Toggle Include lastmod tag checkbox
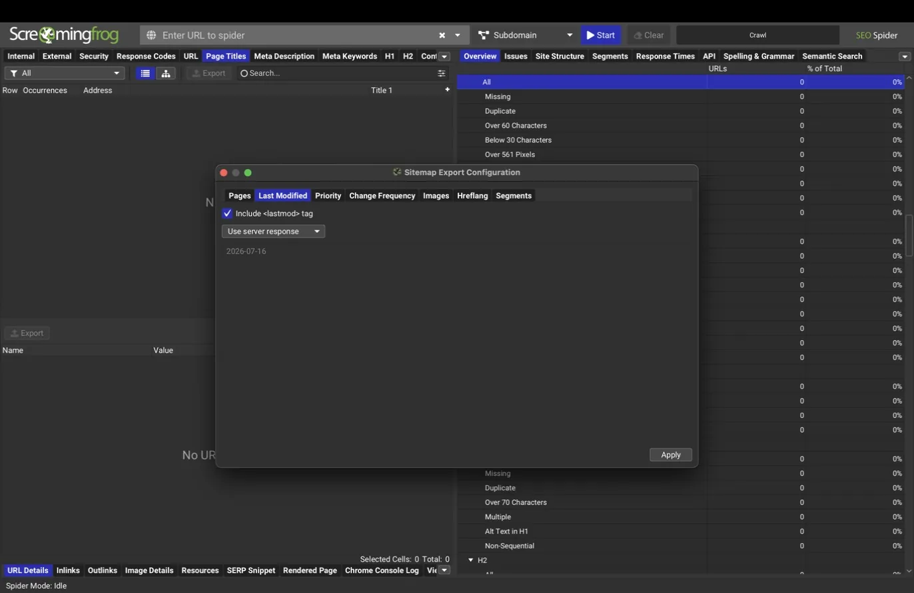Viewport: 914px width, 593px height. [x=227, y=214]
